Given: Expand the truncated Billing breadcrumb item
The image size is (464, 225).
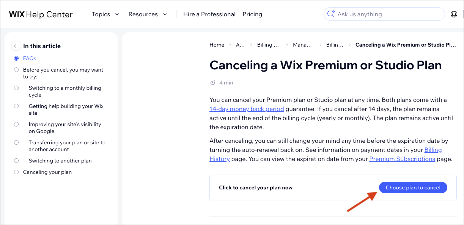Looking at the screenshot, I should click(268, 45).
